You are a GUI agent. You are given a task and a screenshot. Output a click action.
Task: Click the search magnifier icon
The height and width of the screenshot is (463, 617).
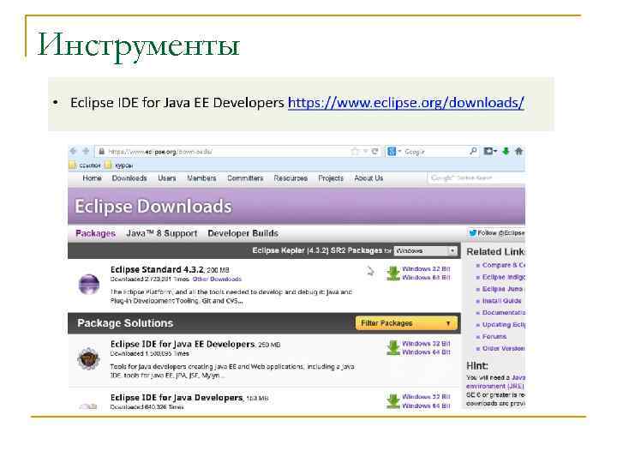click(x=473, y=151)
